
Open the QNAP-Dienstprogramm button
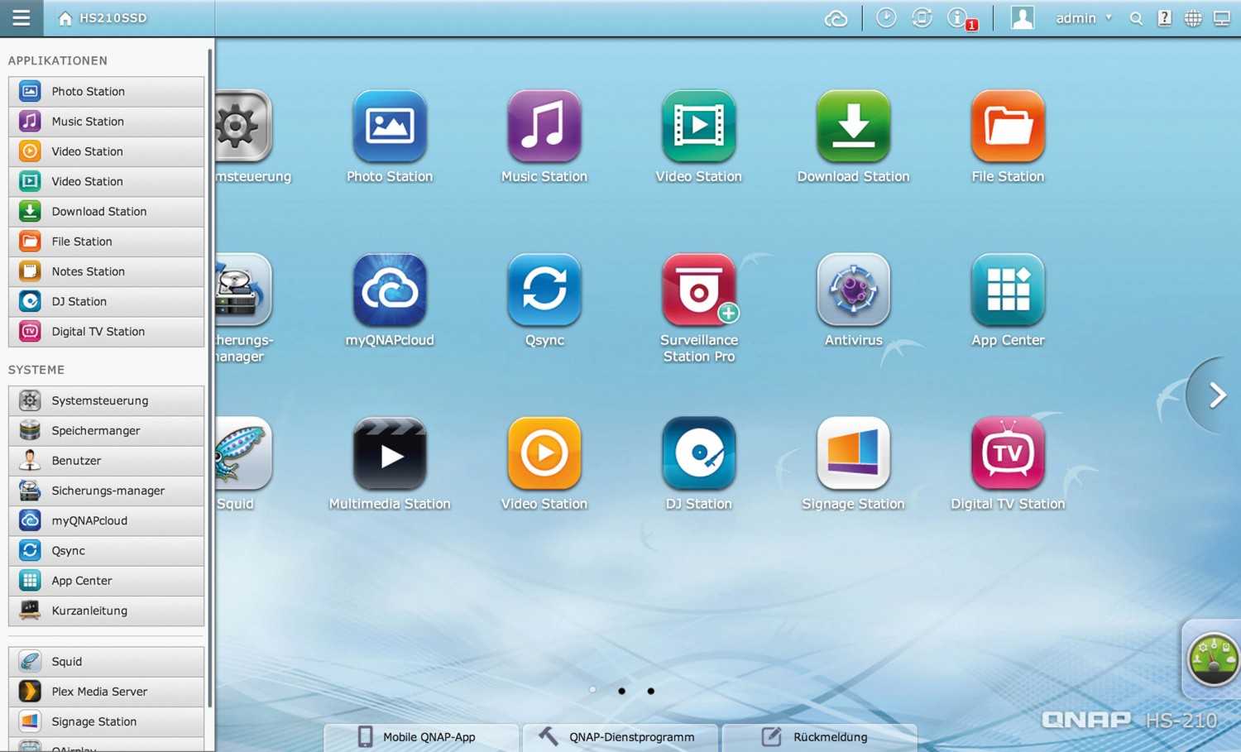pyautogui.click(x=621, y=737)
